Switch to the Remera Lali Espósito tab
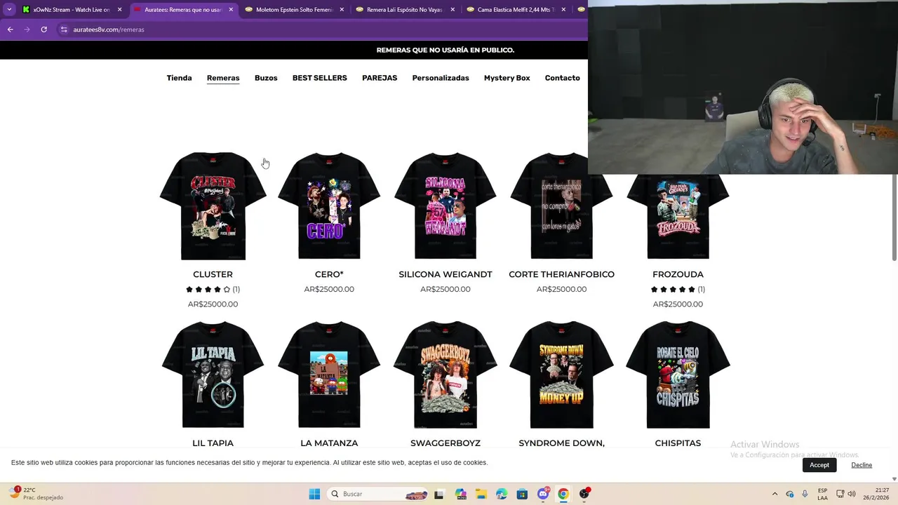 coord(405,10)
